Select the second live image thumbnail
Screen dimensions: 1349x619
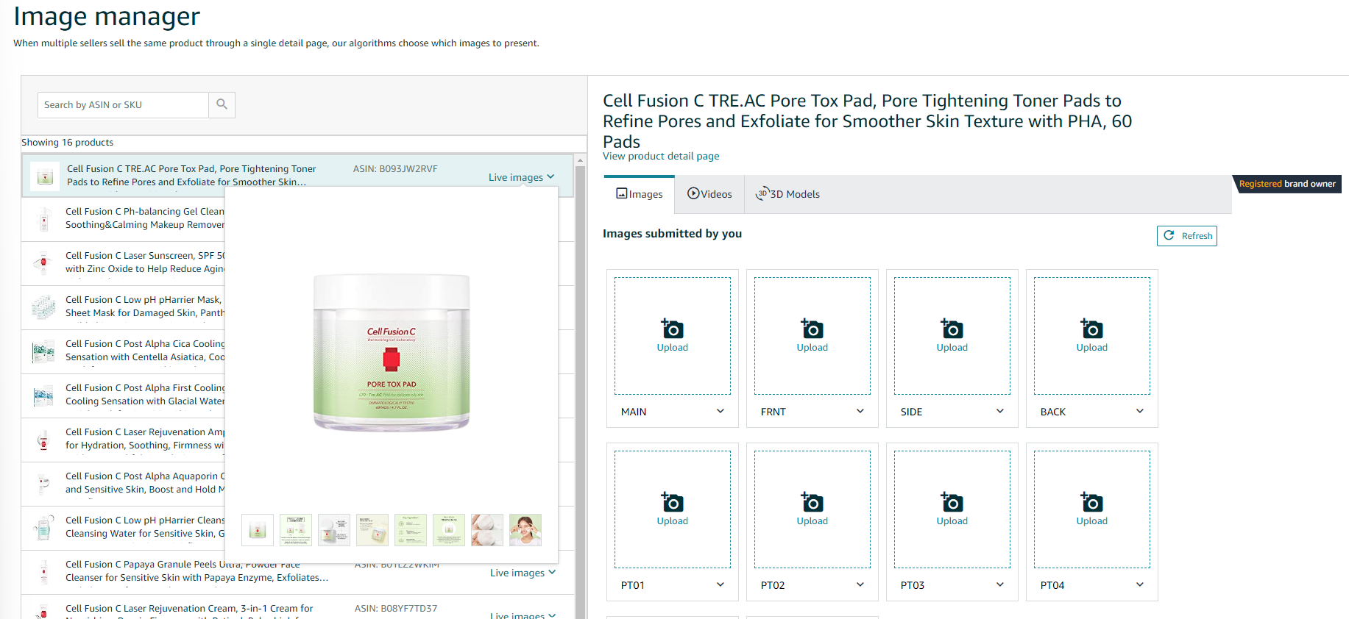(x=296, y=530)
